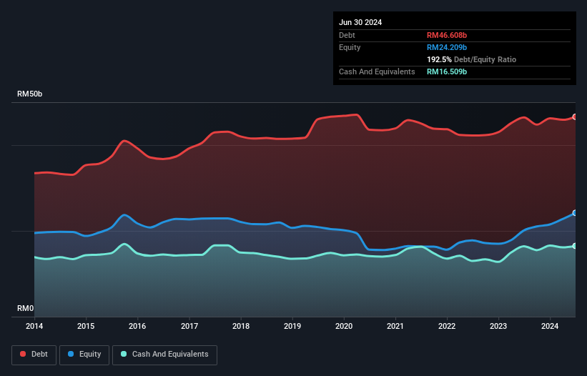This screenshot has width=587, height=376.
Task: Click the RM16.509b cash value
Action: pos(447,71)
